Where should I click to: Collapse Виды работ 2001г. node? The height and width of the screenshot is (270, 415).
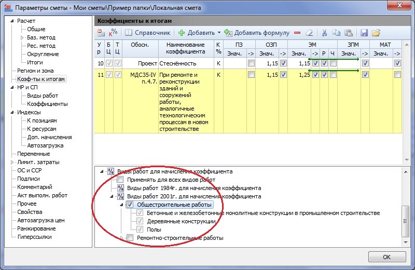(x=112, y=196)
